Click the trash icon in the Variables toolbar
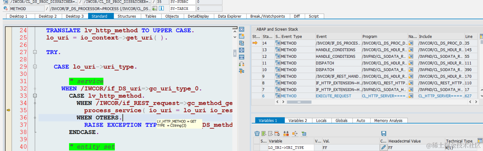Image resolution: width=483 pixels, height=151 pixels. [258, 134]
